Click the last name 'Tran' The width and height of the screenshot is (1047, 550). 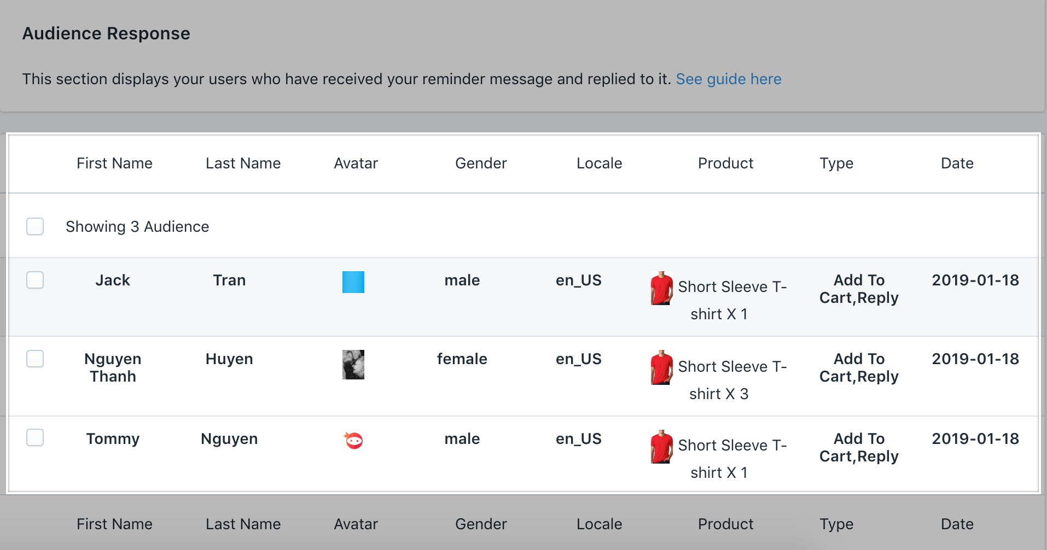tap(229, 280)
